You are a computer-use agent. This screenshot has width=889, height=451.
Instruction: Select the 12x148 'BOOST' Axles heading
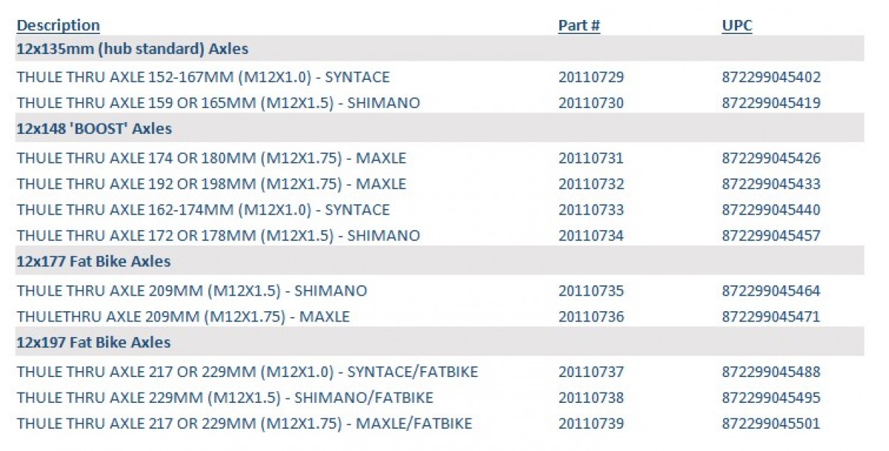(94, 129)
